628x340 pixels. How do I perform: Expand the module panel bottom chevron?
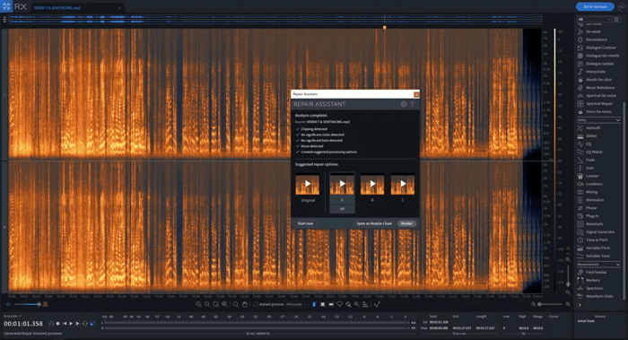580,305
